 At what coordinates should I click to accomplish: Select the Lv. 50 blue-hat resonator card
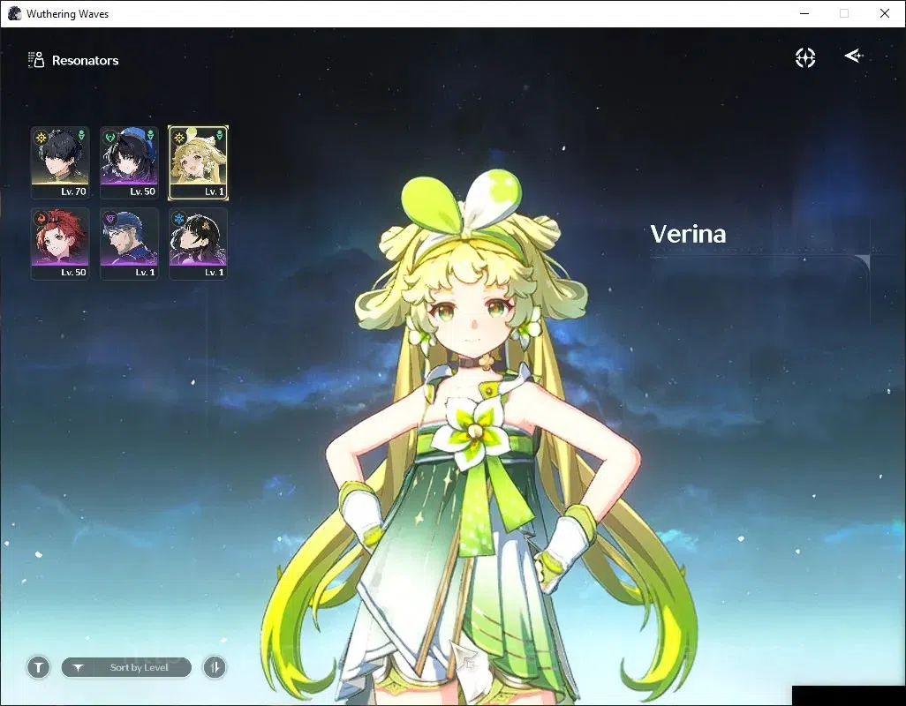tap(129, 162)
